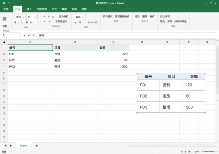The image size is (219, 154).
Task: Click the redo arrow in title bar
Action: 13,3
